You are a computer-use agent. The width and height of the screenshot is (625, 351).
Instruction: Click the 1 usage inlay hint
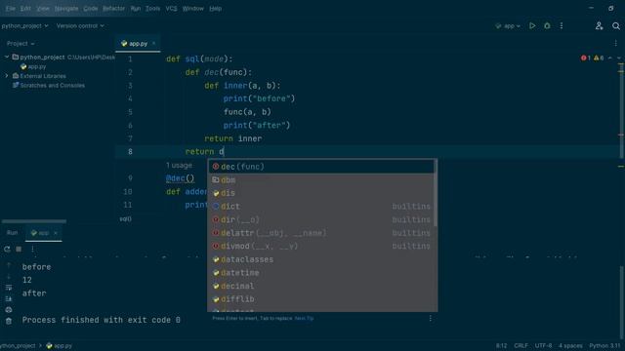click(179, 165)
